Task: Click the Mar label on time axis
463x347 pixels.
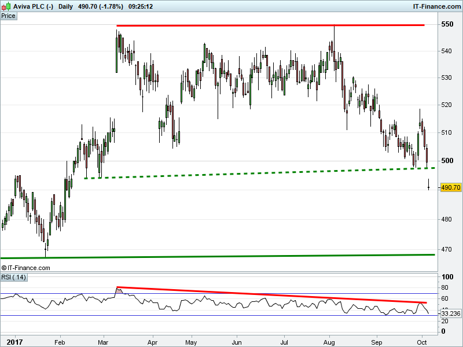Action: [103, 342]
